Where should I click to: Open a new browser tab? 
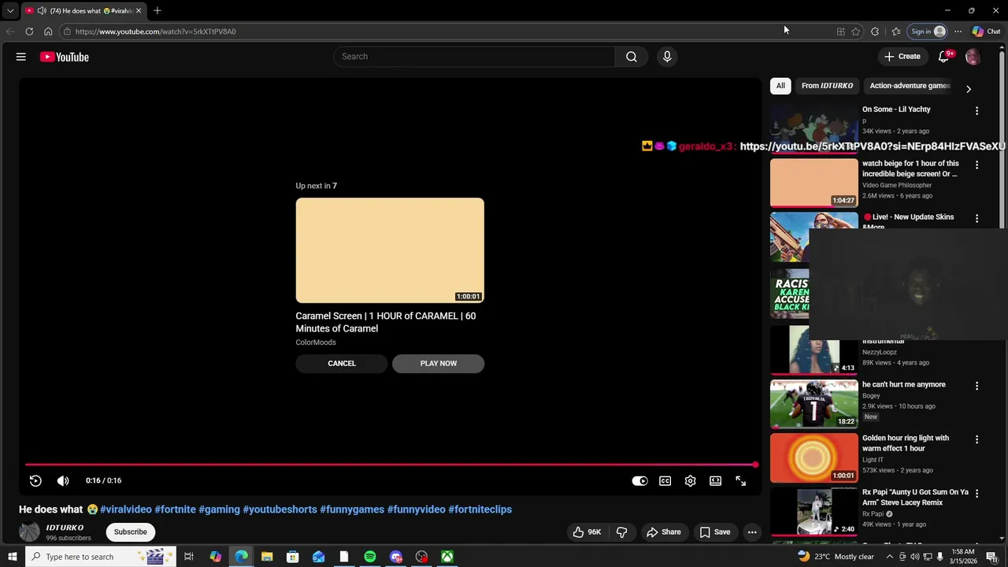157,10
